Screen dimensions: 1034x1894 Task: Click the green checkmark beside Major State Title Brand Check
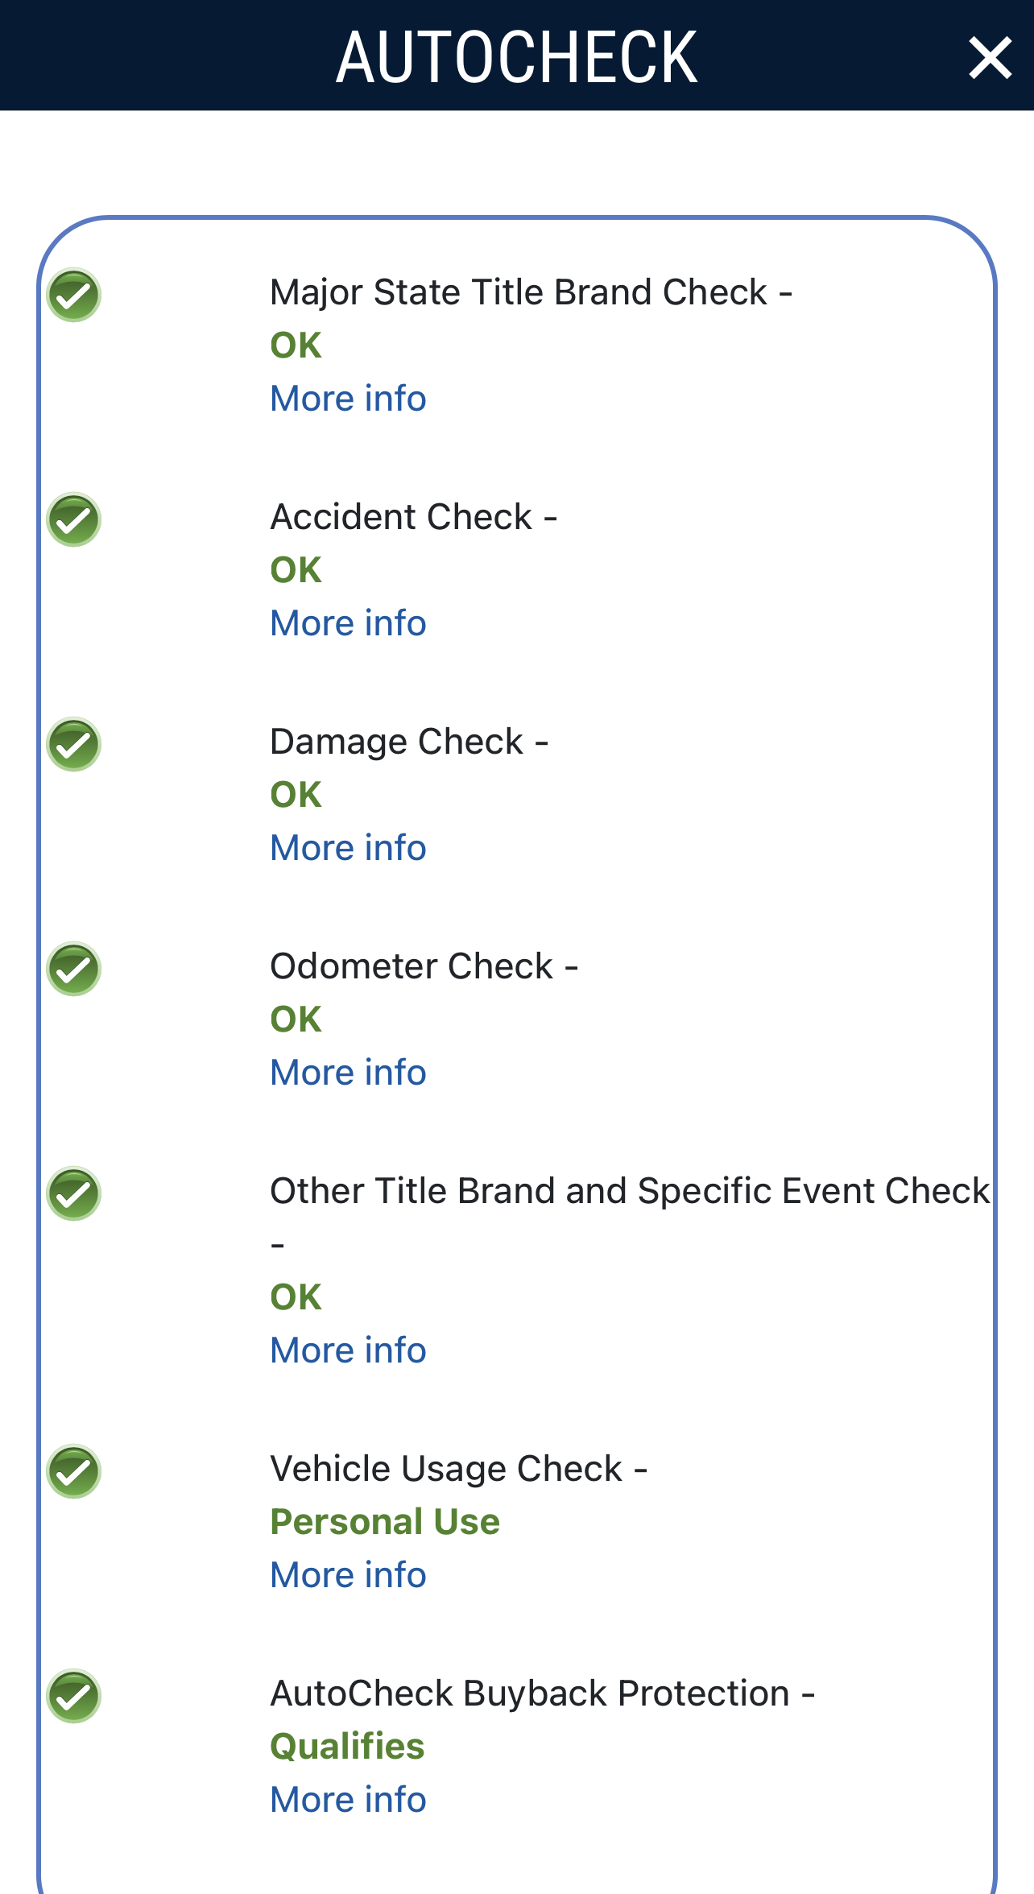click(73, 295)
